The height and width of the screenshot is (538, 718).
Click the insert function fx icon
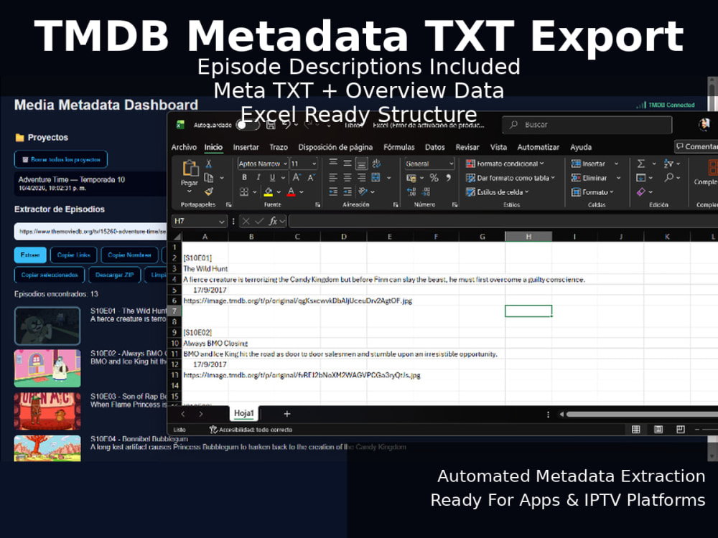(x=273, y=222)
